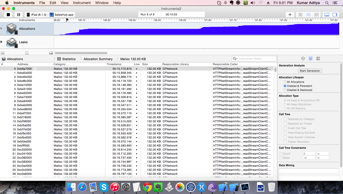Select the row with timestamp 05:16.148.383

[137, 85]
